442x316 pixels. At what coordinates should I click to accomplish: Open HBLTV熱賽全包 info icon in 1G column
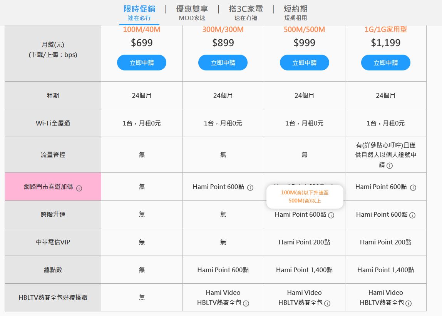409,303
